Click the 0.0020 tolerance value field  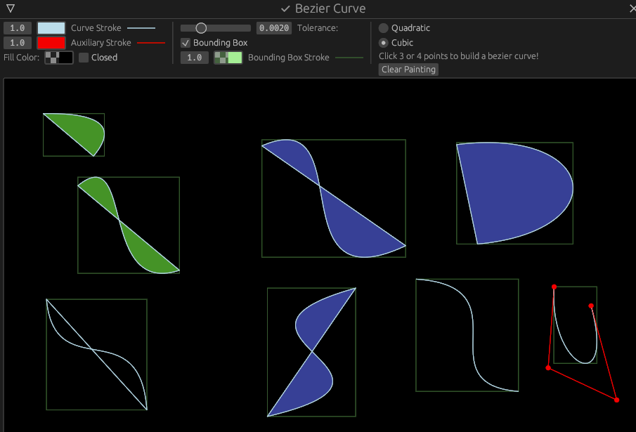pyautogui.click(x=273, y=27)
